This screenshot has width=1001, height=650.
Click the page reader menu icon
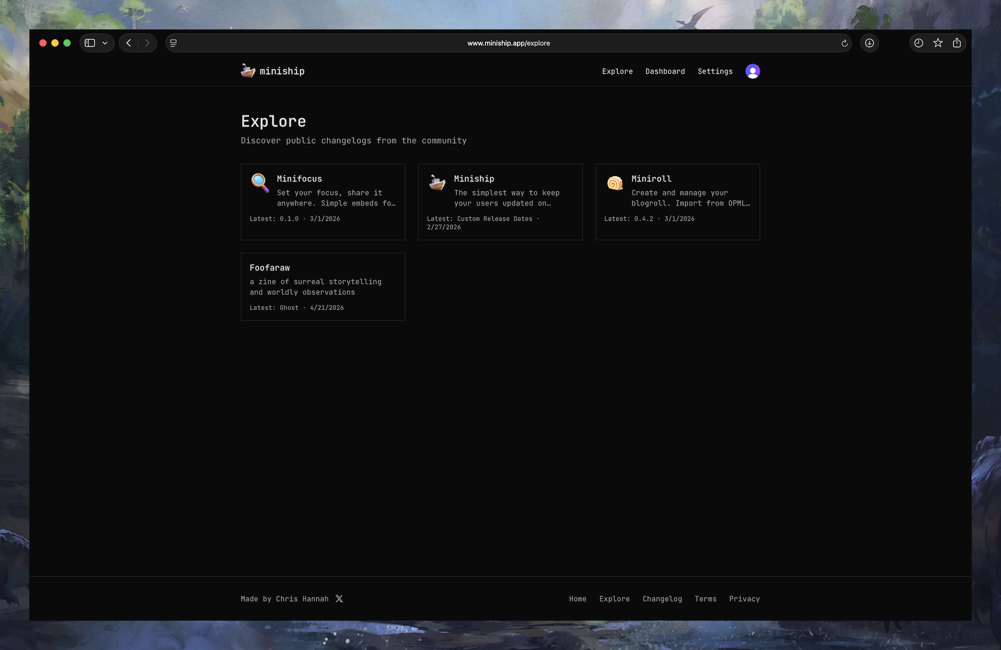[173, 43]
